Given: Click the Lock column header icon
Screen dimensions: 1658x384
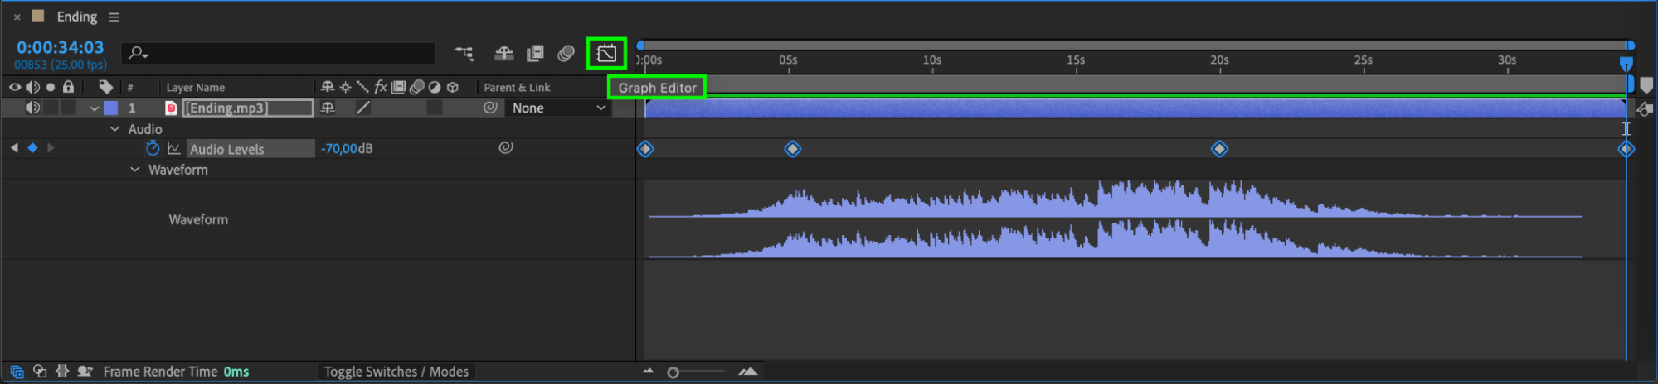Looking at the screenshot, I should (69, 87).
